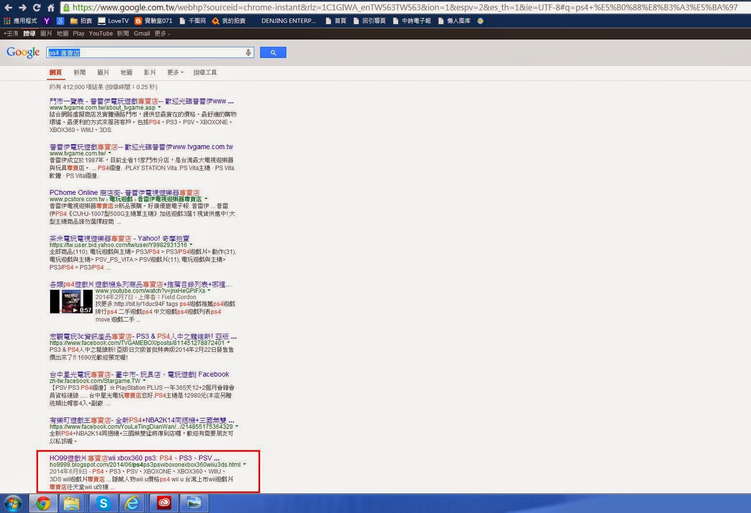Open the LoveTV bookmark

(x=113, y=21)
